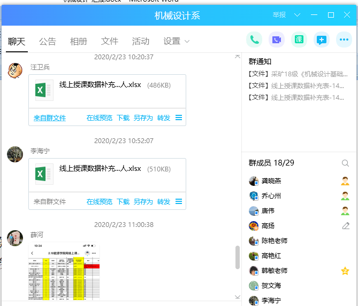Click 举报 in the title bar
Viewport: 358px width, 306px height.
point(279,15)
